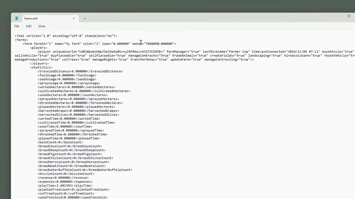Close the farms.xml tab
This screenshot has height=199, width=355.
pos(74,18)
